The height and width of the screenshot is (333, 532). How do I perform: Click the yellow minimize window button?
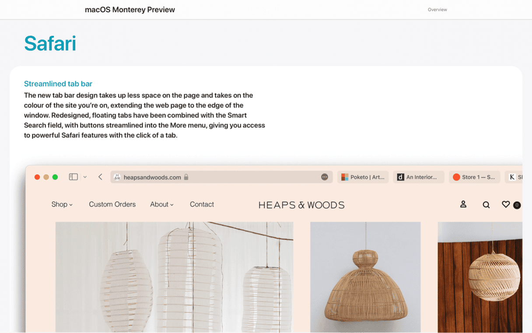click(46, 177)
